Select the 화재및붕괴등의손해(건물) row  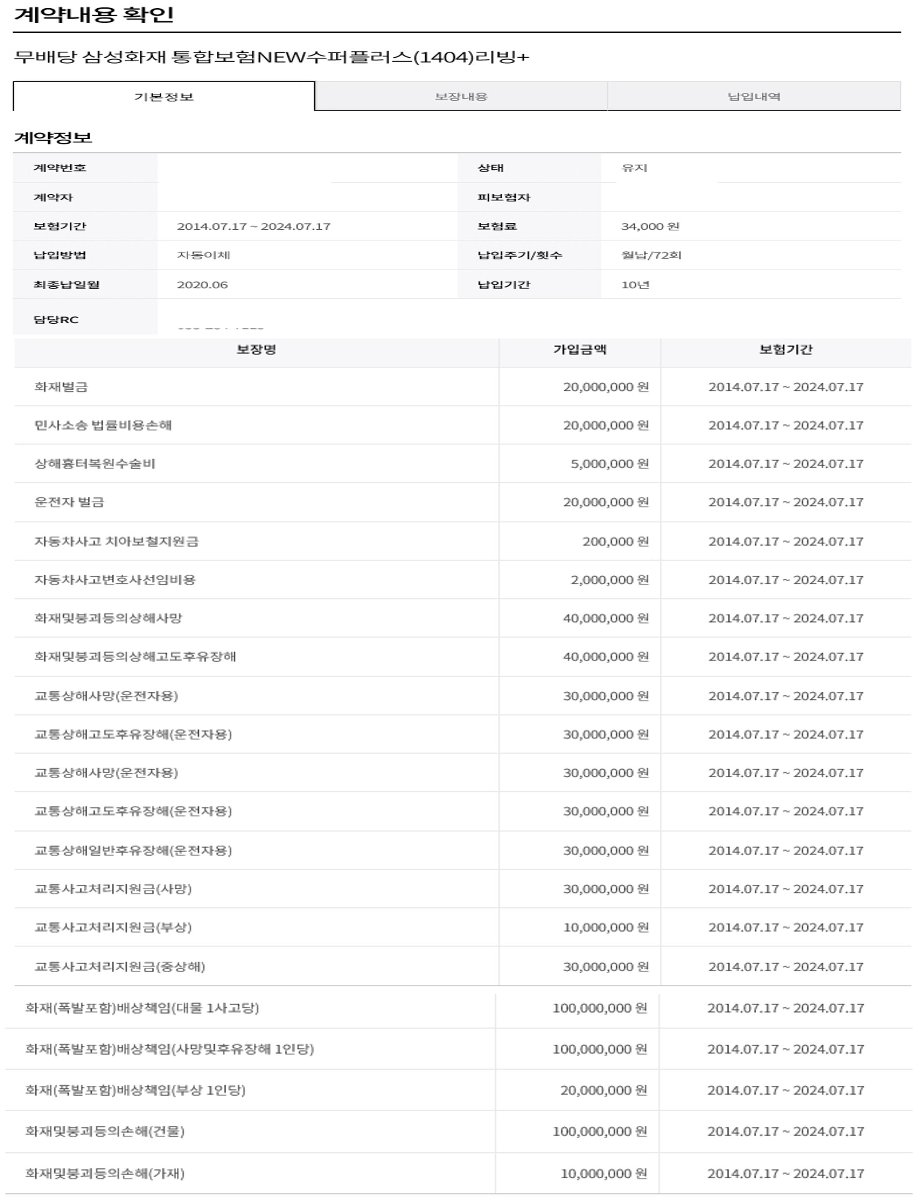click(x=459, y=1132)
